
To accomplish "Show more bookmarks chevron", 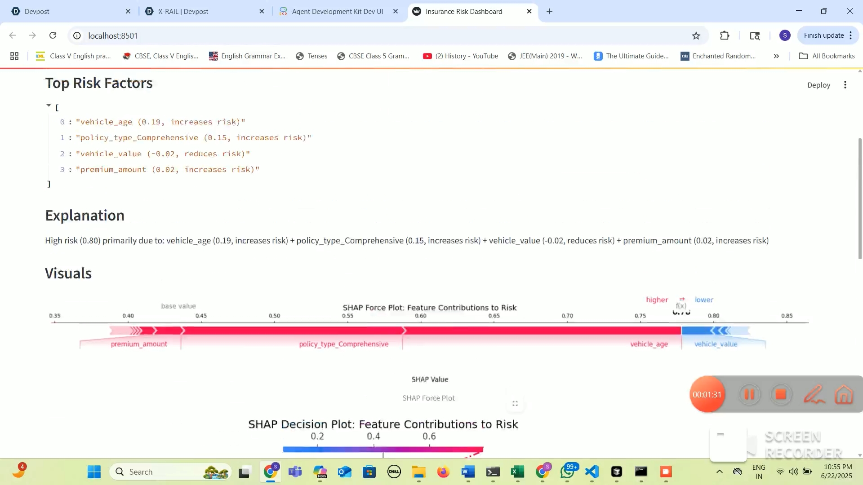I will (x=776, y=56).
